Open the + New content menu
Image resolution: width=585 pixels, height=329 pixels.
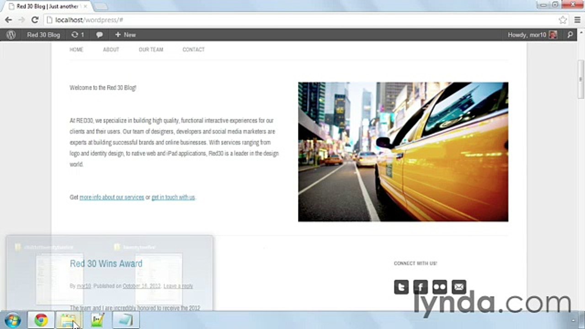pyautogui.click(x=125, y=35)
